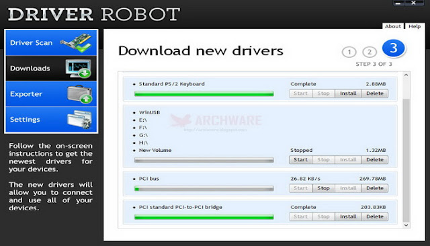
Task: Delete the WinUSB New Volume download
Action: (x=375, y=159)
